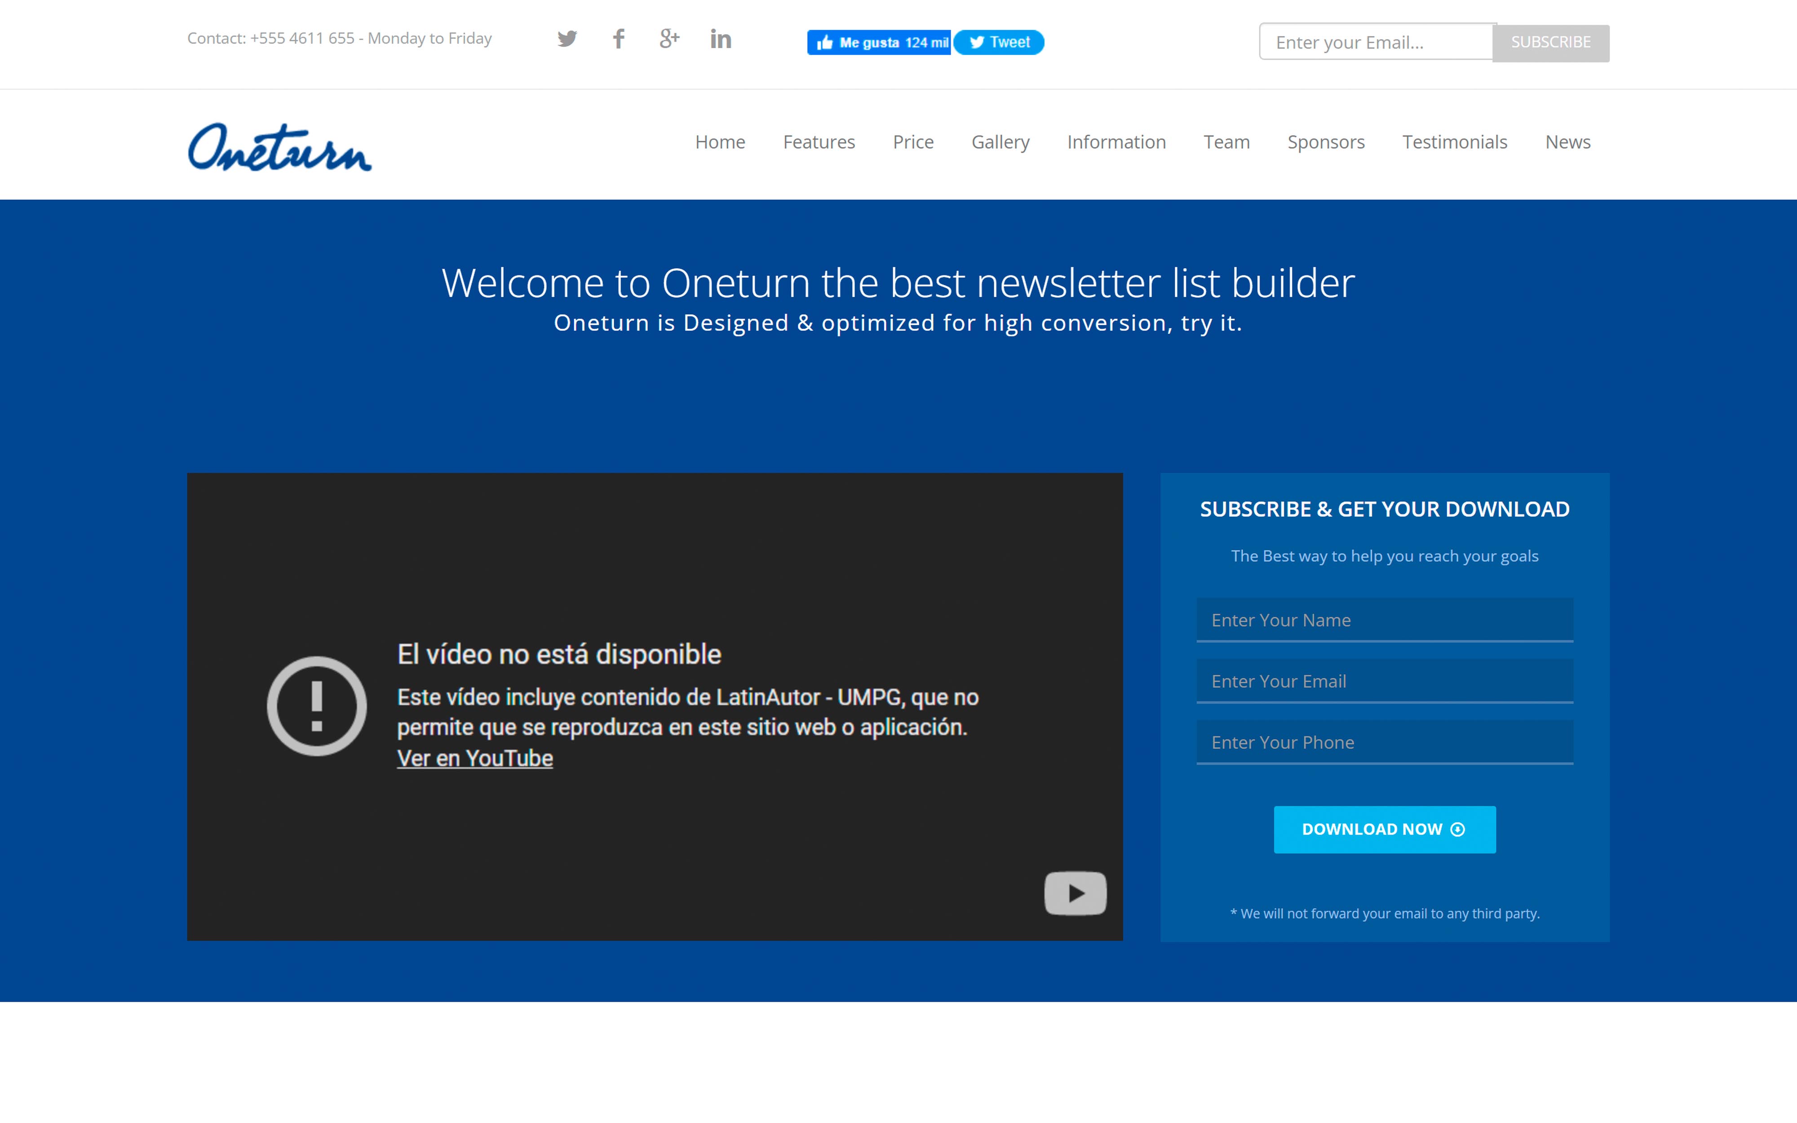Click 'The Best way to help you' text

point(1385,556)
